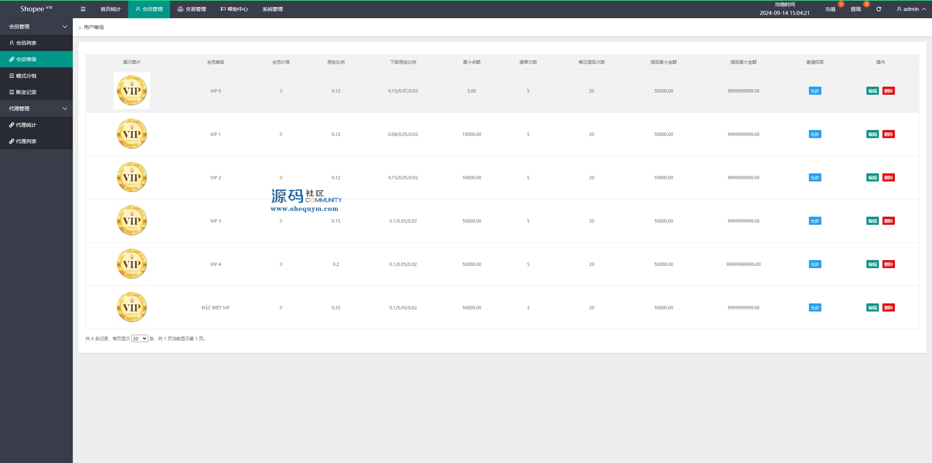Viewport: 932px width, 463px height.
Task: Click red 删除 button for VIP 4
Action: 888,264
